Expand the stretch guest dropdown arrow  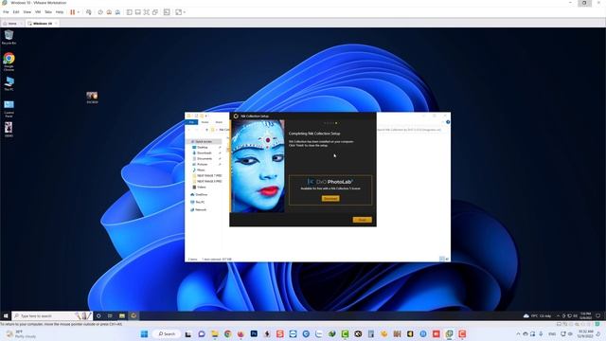[185, 12]
